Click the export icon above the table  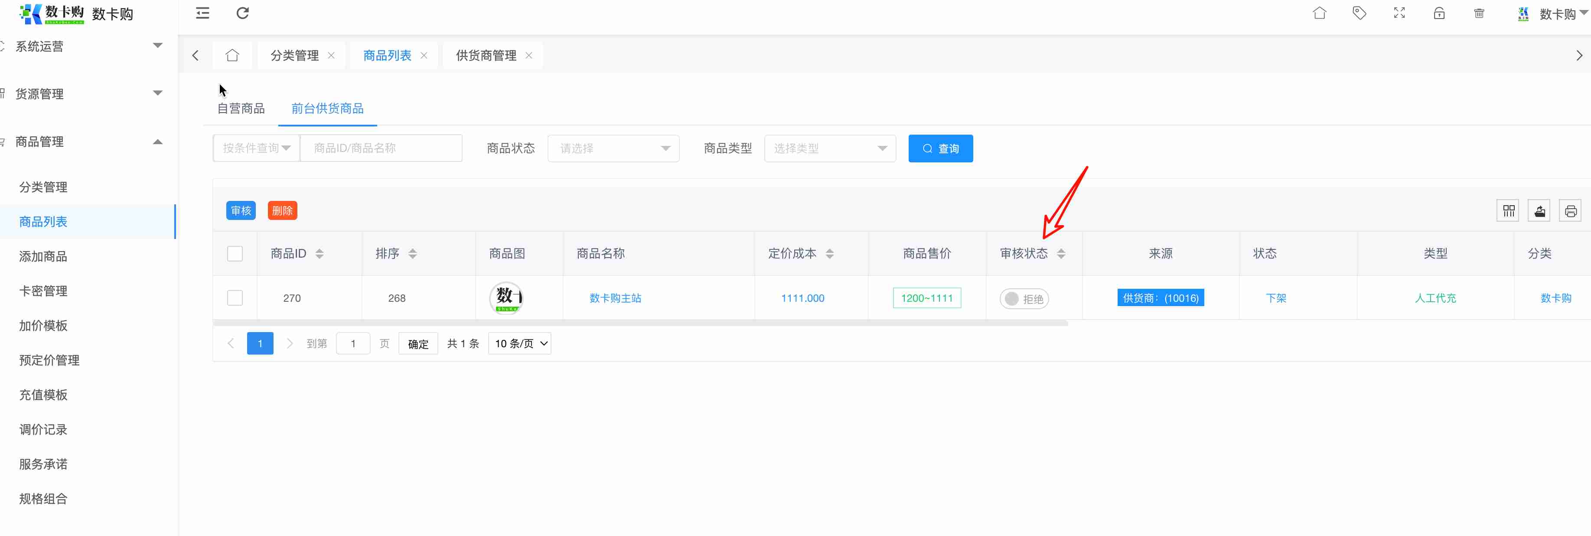pyautogui.click(x=1539, y=211)
